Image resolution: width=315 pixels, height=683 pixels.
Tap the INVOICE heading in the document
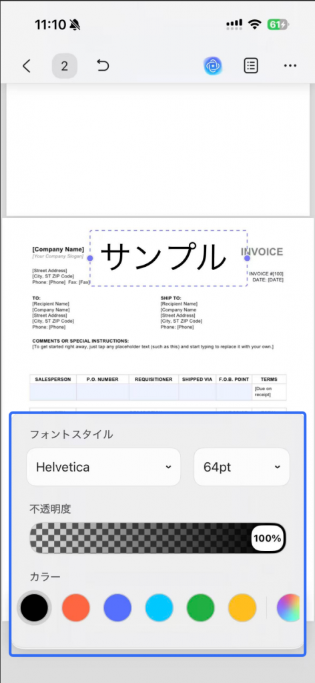262,251
